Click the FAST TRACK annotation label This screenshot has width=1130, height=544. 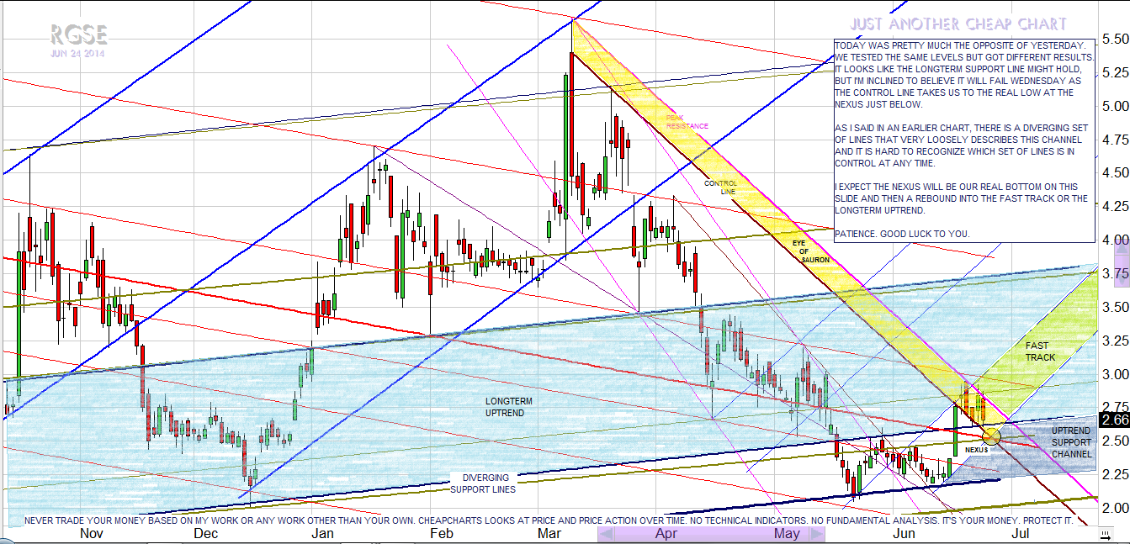pyautogui.click(x=1040, y=351)
